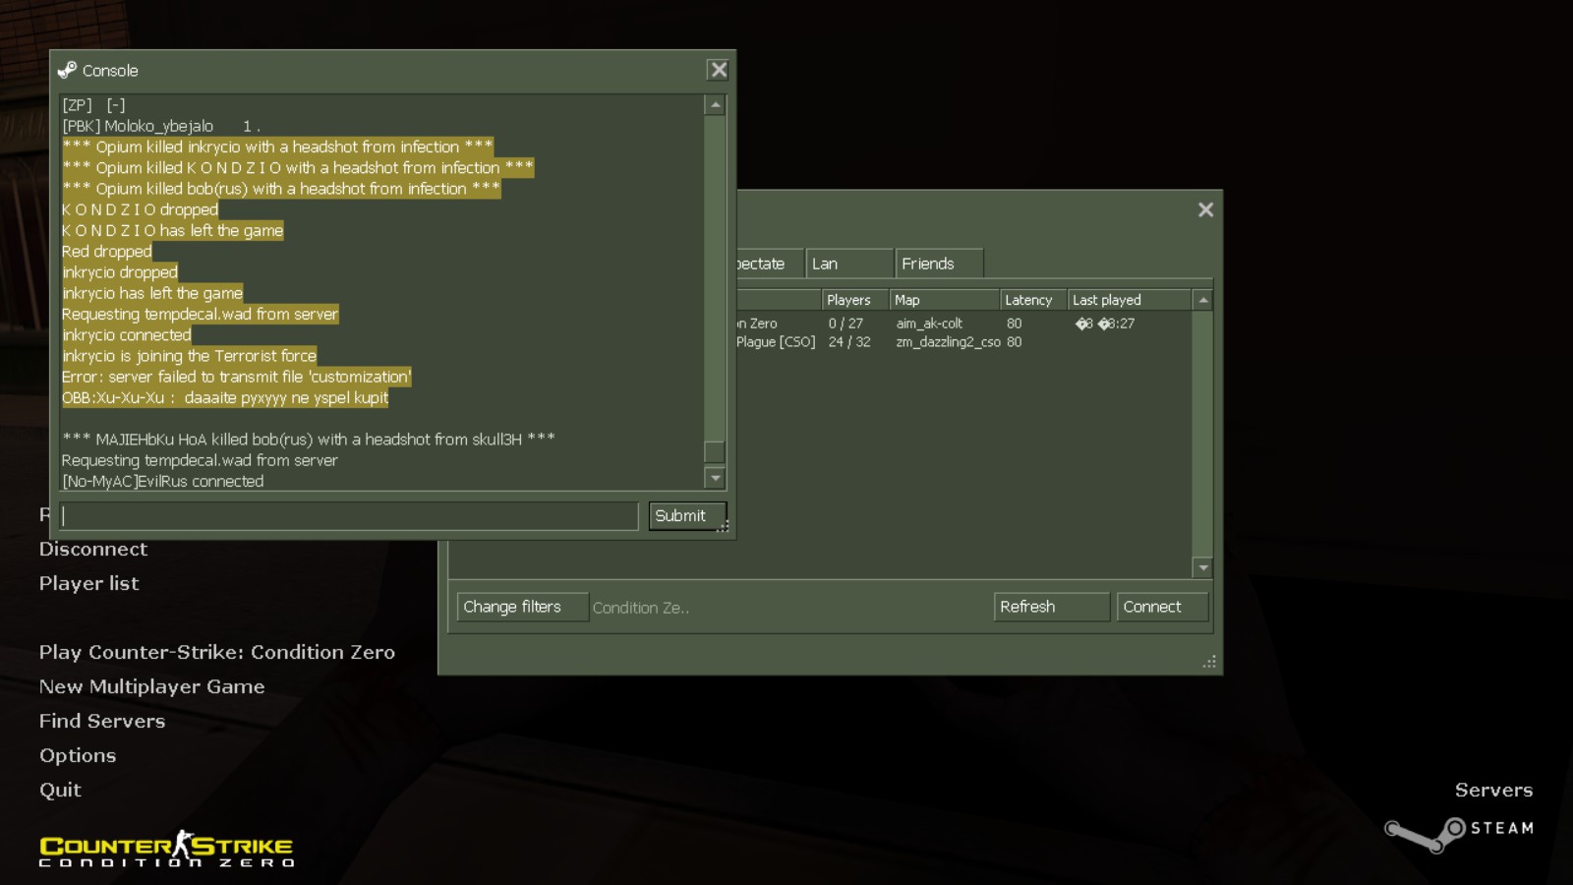Viewport: 1573px width, 885px height.
Task: Sort servers by Last played column
Action: [x=1128, y=300]
